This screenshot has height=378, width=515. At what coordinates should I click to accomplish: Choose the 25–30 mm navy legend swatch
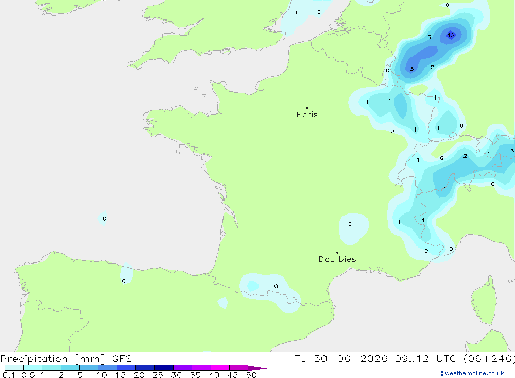164,368
